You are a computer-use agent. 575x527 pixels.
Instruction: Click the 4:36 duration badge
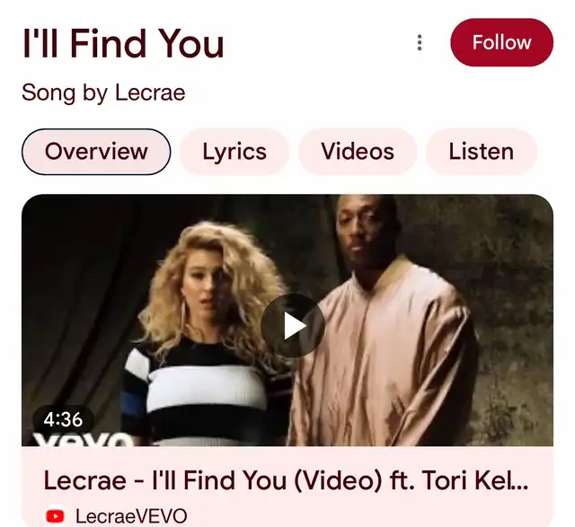coord(63,419)
